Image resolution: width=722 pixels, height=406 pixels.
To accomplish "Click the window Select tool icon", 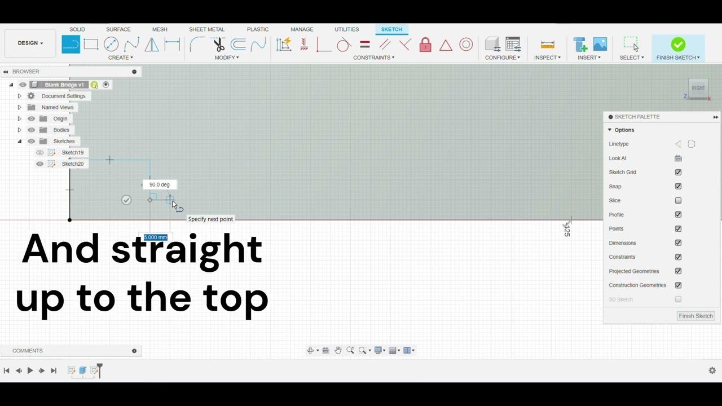I will tap(631, 45).
